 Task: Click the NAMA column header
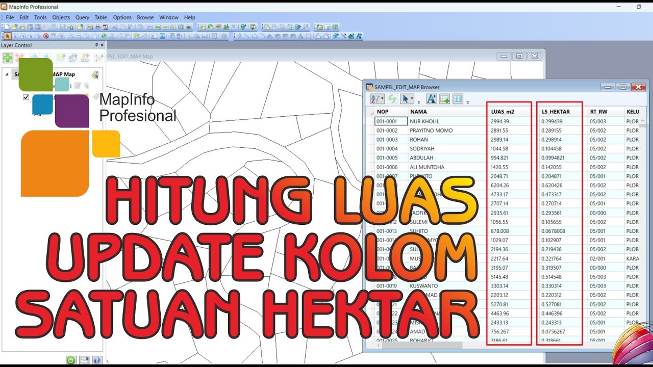447,112
